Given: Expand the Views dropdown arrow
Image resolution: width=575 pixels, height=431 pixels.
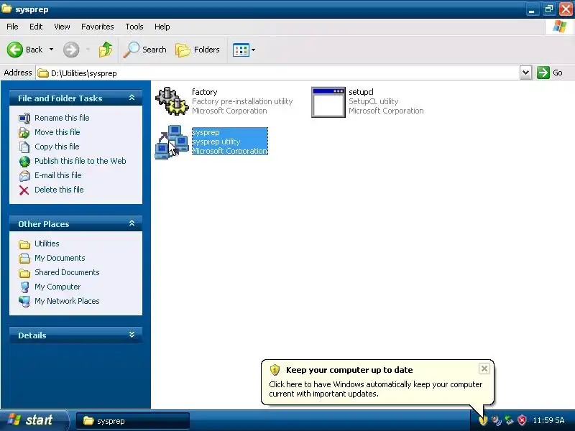Looking at the screenshot, I should tap(254, 50).
